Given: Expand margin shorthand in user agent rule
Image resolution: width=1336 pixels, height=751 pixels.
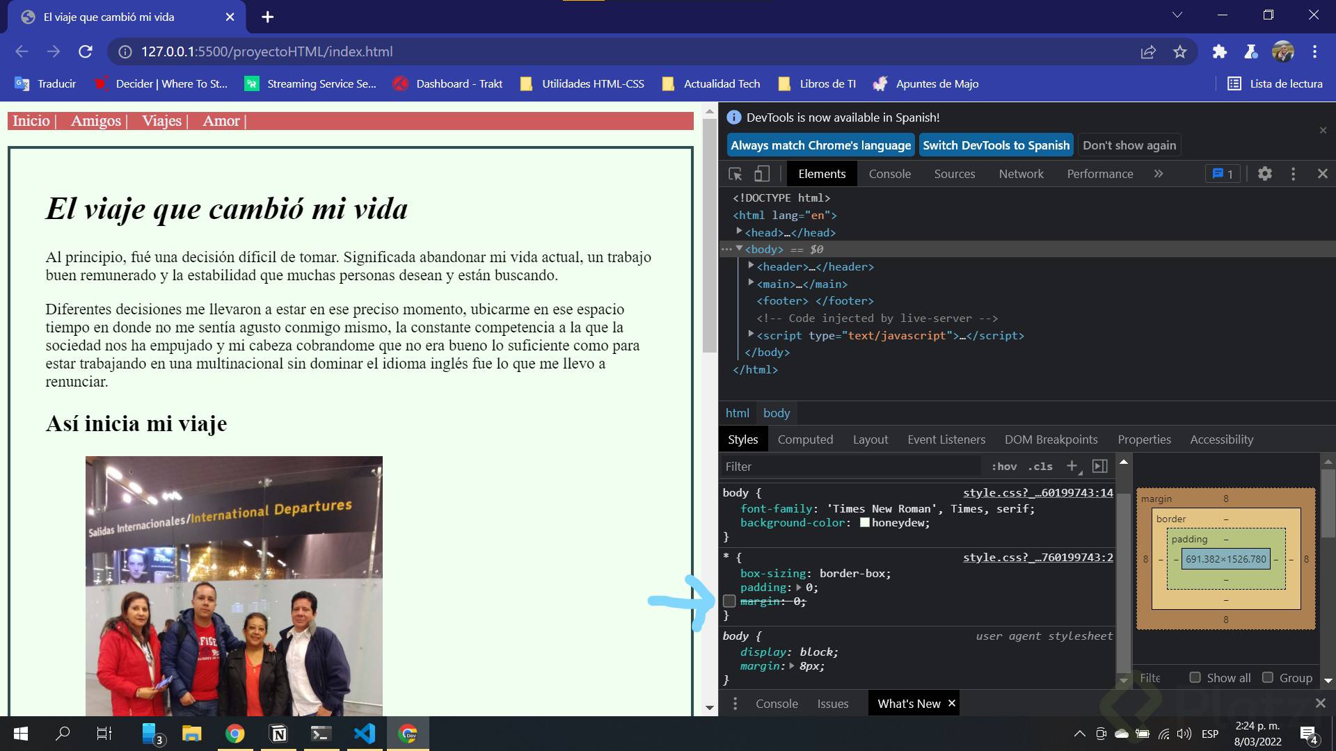Looking at the screenshot, I should click(792, 666).
